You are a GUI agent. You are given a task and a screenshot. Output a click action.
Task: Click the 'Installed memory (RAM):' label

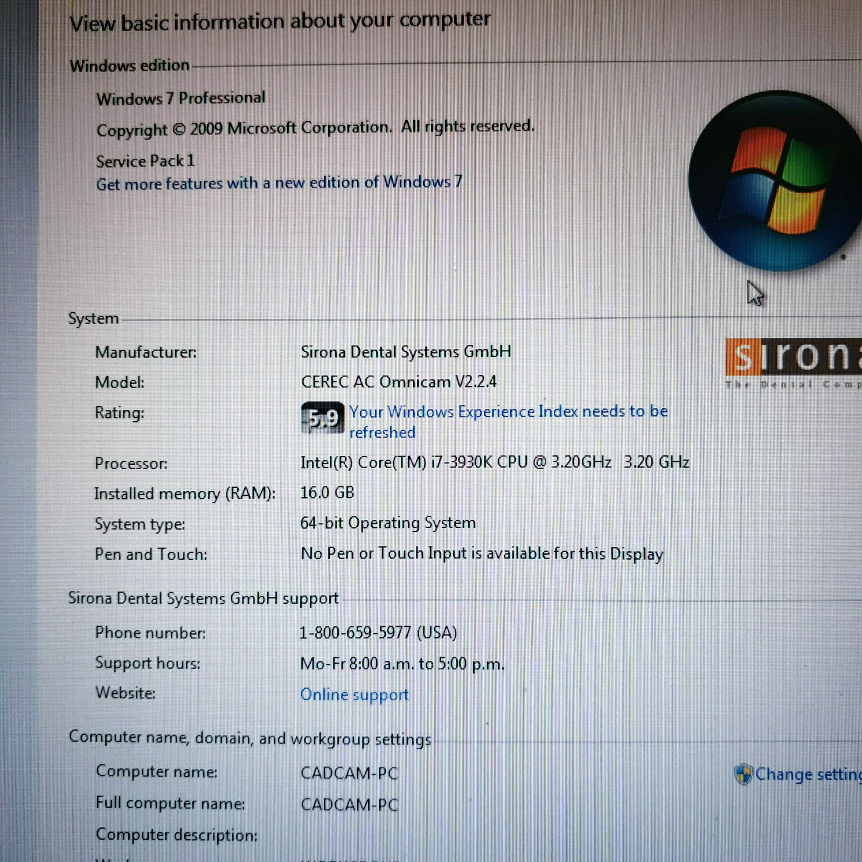click(x=185, y=493)
